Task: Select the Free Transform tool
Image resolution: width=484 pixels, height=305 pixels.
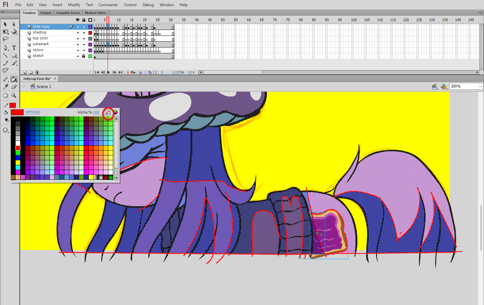Action: pyautogui.click(x=6, y=32)
